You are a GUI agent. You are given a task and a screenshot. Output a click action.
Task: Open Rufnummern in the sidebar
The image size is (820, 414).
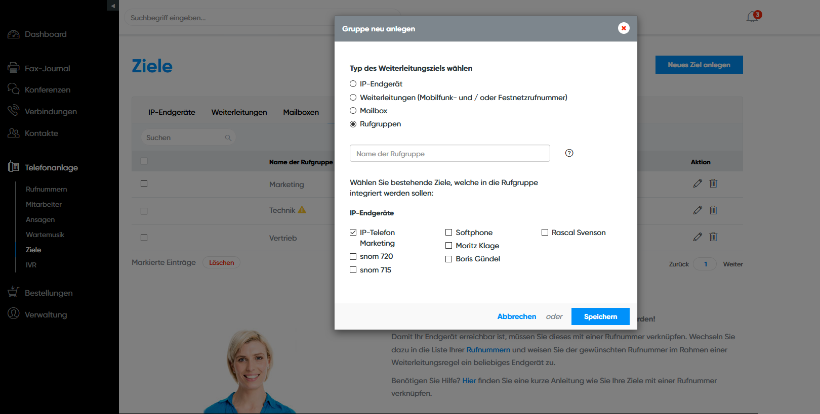[x=46, y=189]
